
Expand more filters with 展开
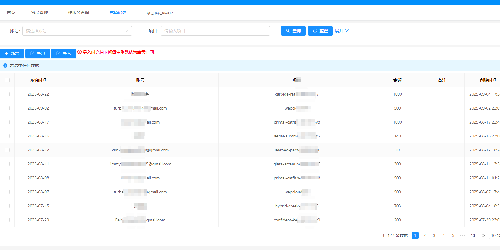pyautogui.click(x=341, y=31)
